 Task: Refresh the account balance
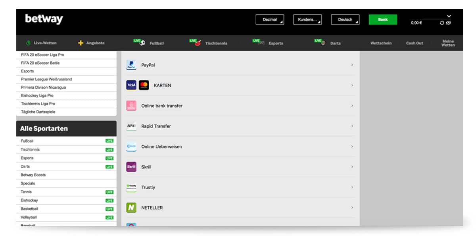coord(442,23)
